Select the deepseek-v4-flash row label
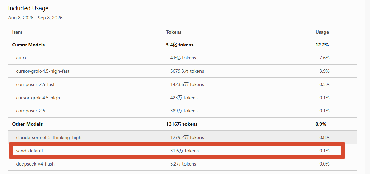The image size is (370, 174). tap(35, 164)
